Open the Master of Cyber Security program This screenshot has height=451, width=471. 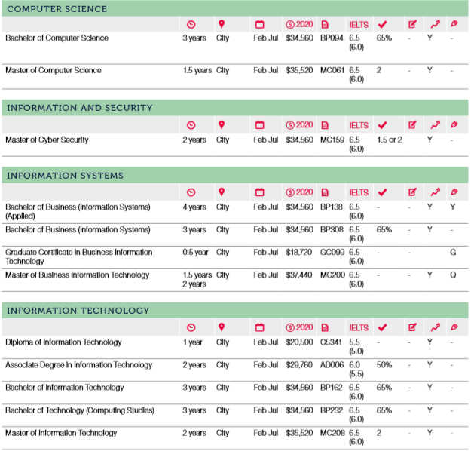coord(47,140)
